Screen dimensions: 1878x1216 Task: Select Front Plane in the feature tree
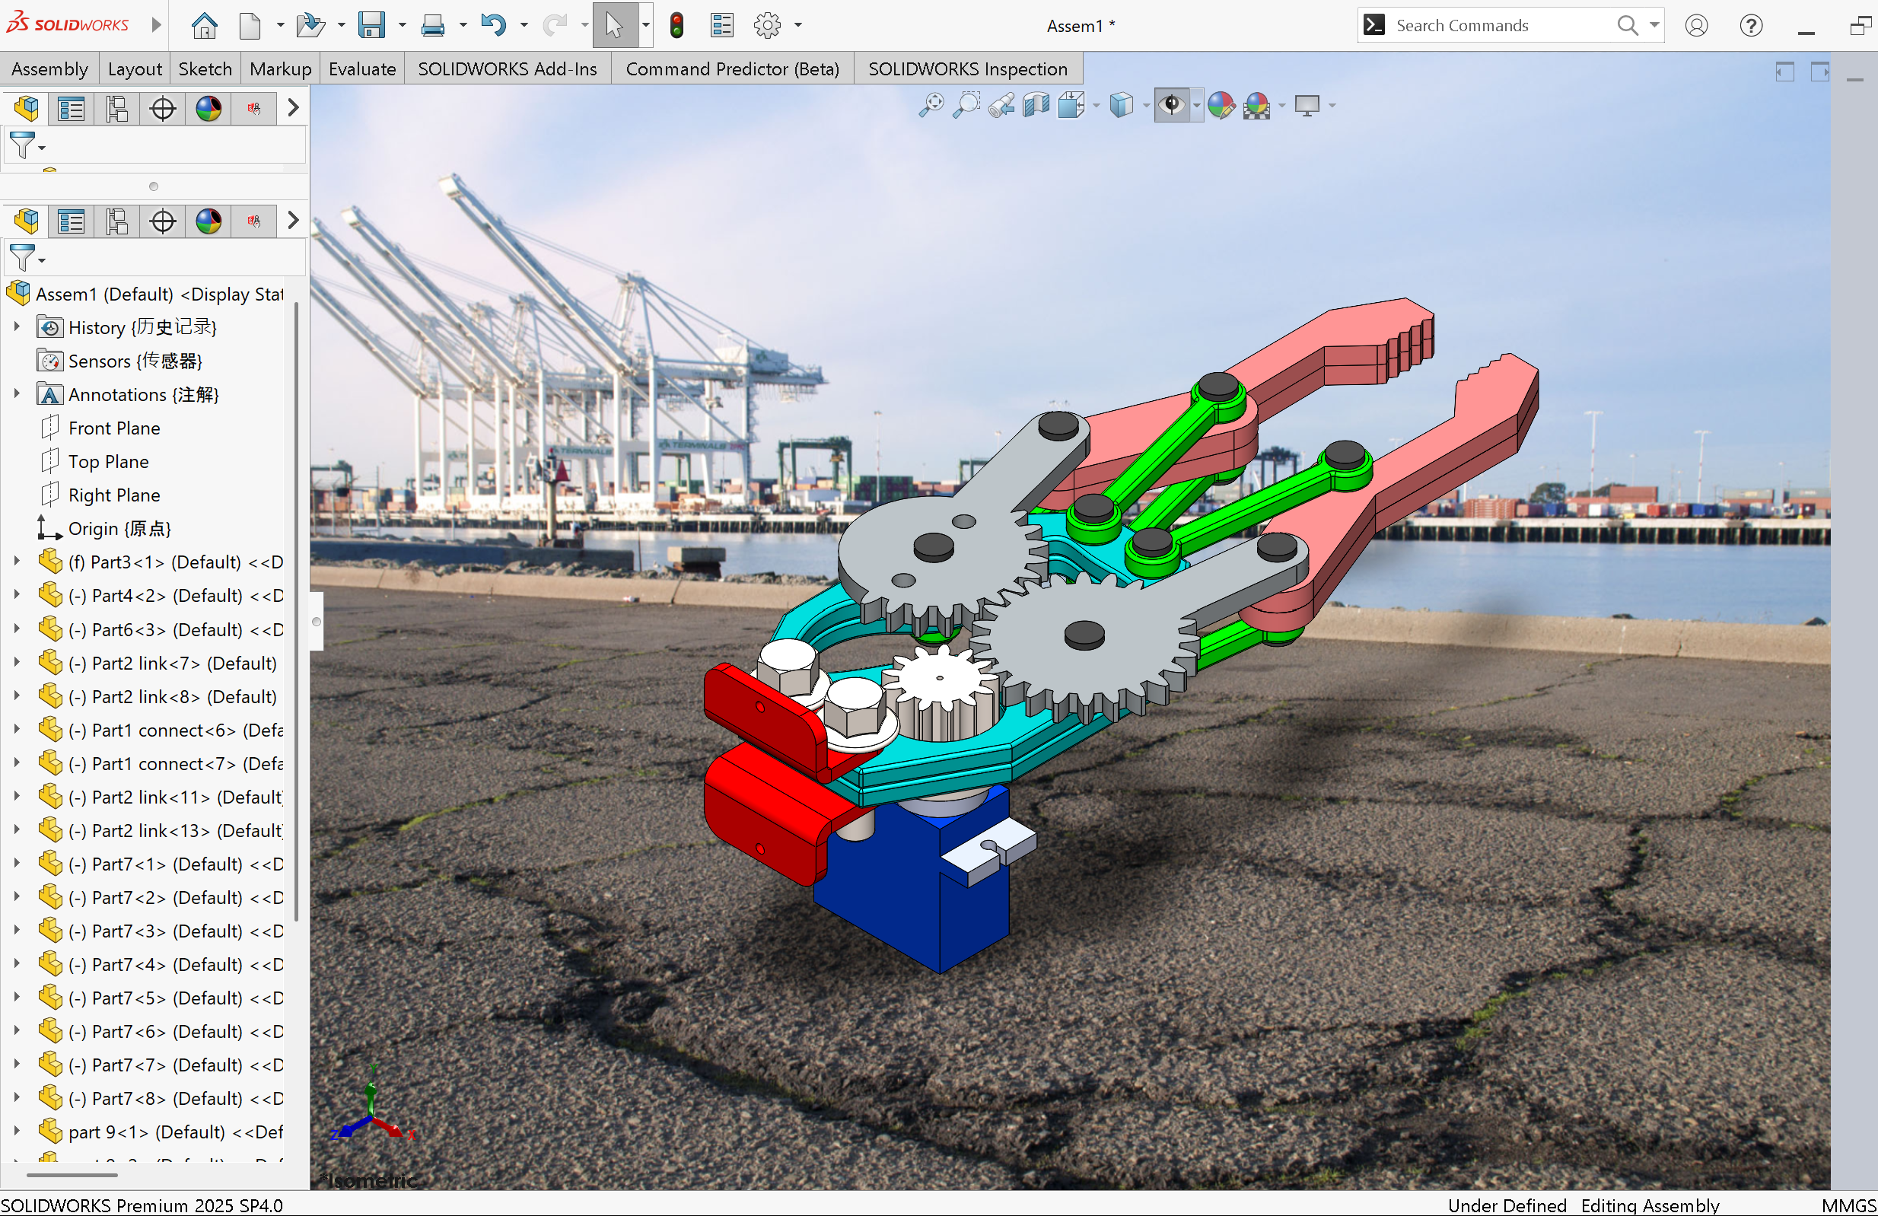pyautogui.click(x=114, y=428)
